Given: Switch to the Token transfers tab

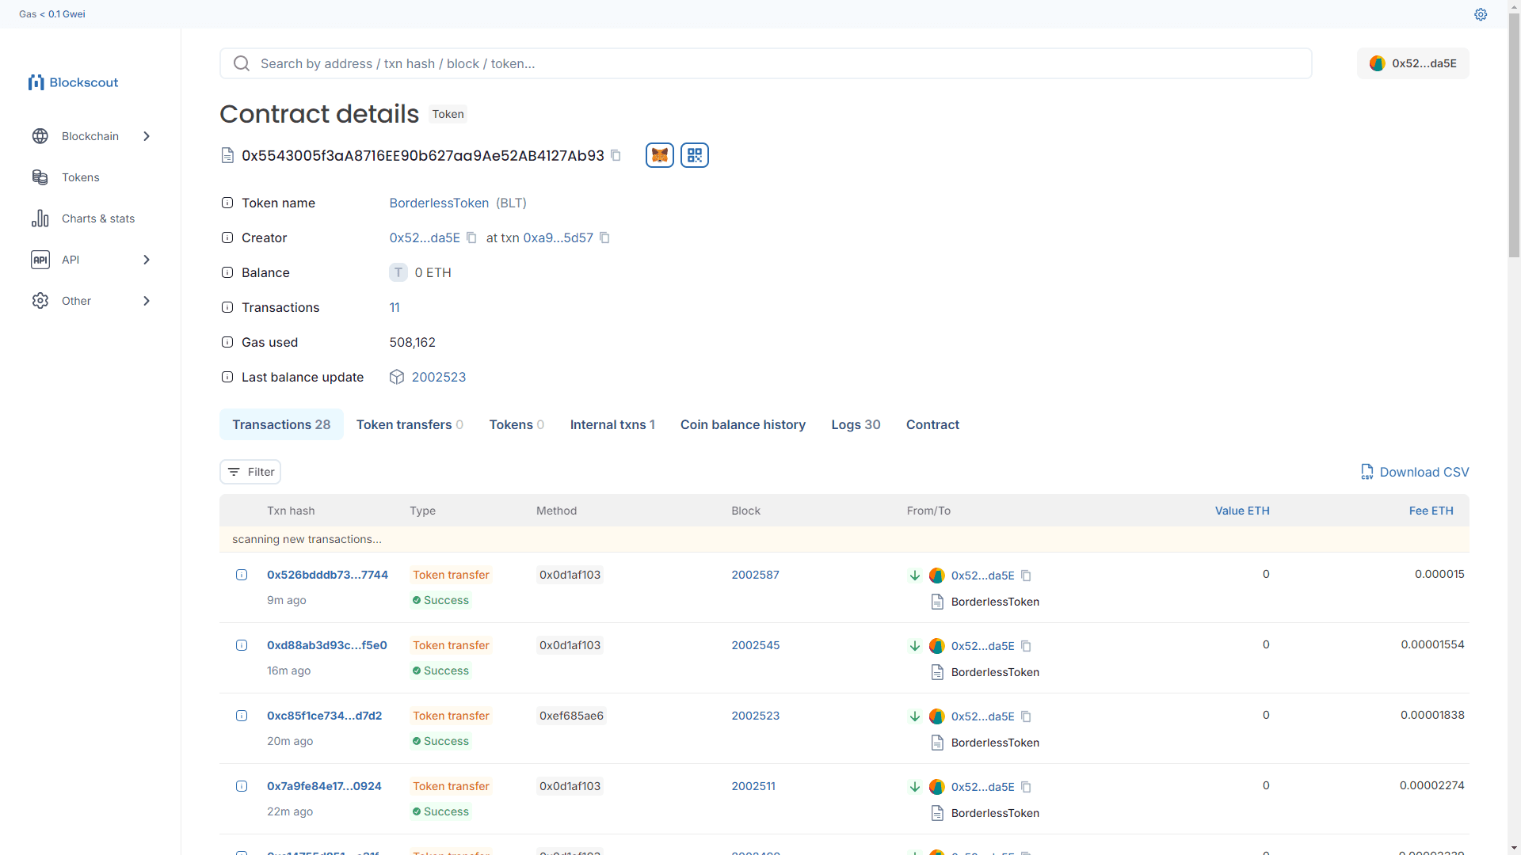Looking at the screenshot, I should [x=410, y=424].
